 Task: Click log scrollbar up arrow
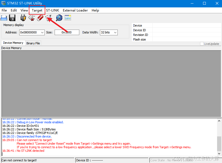point(219,121)
